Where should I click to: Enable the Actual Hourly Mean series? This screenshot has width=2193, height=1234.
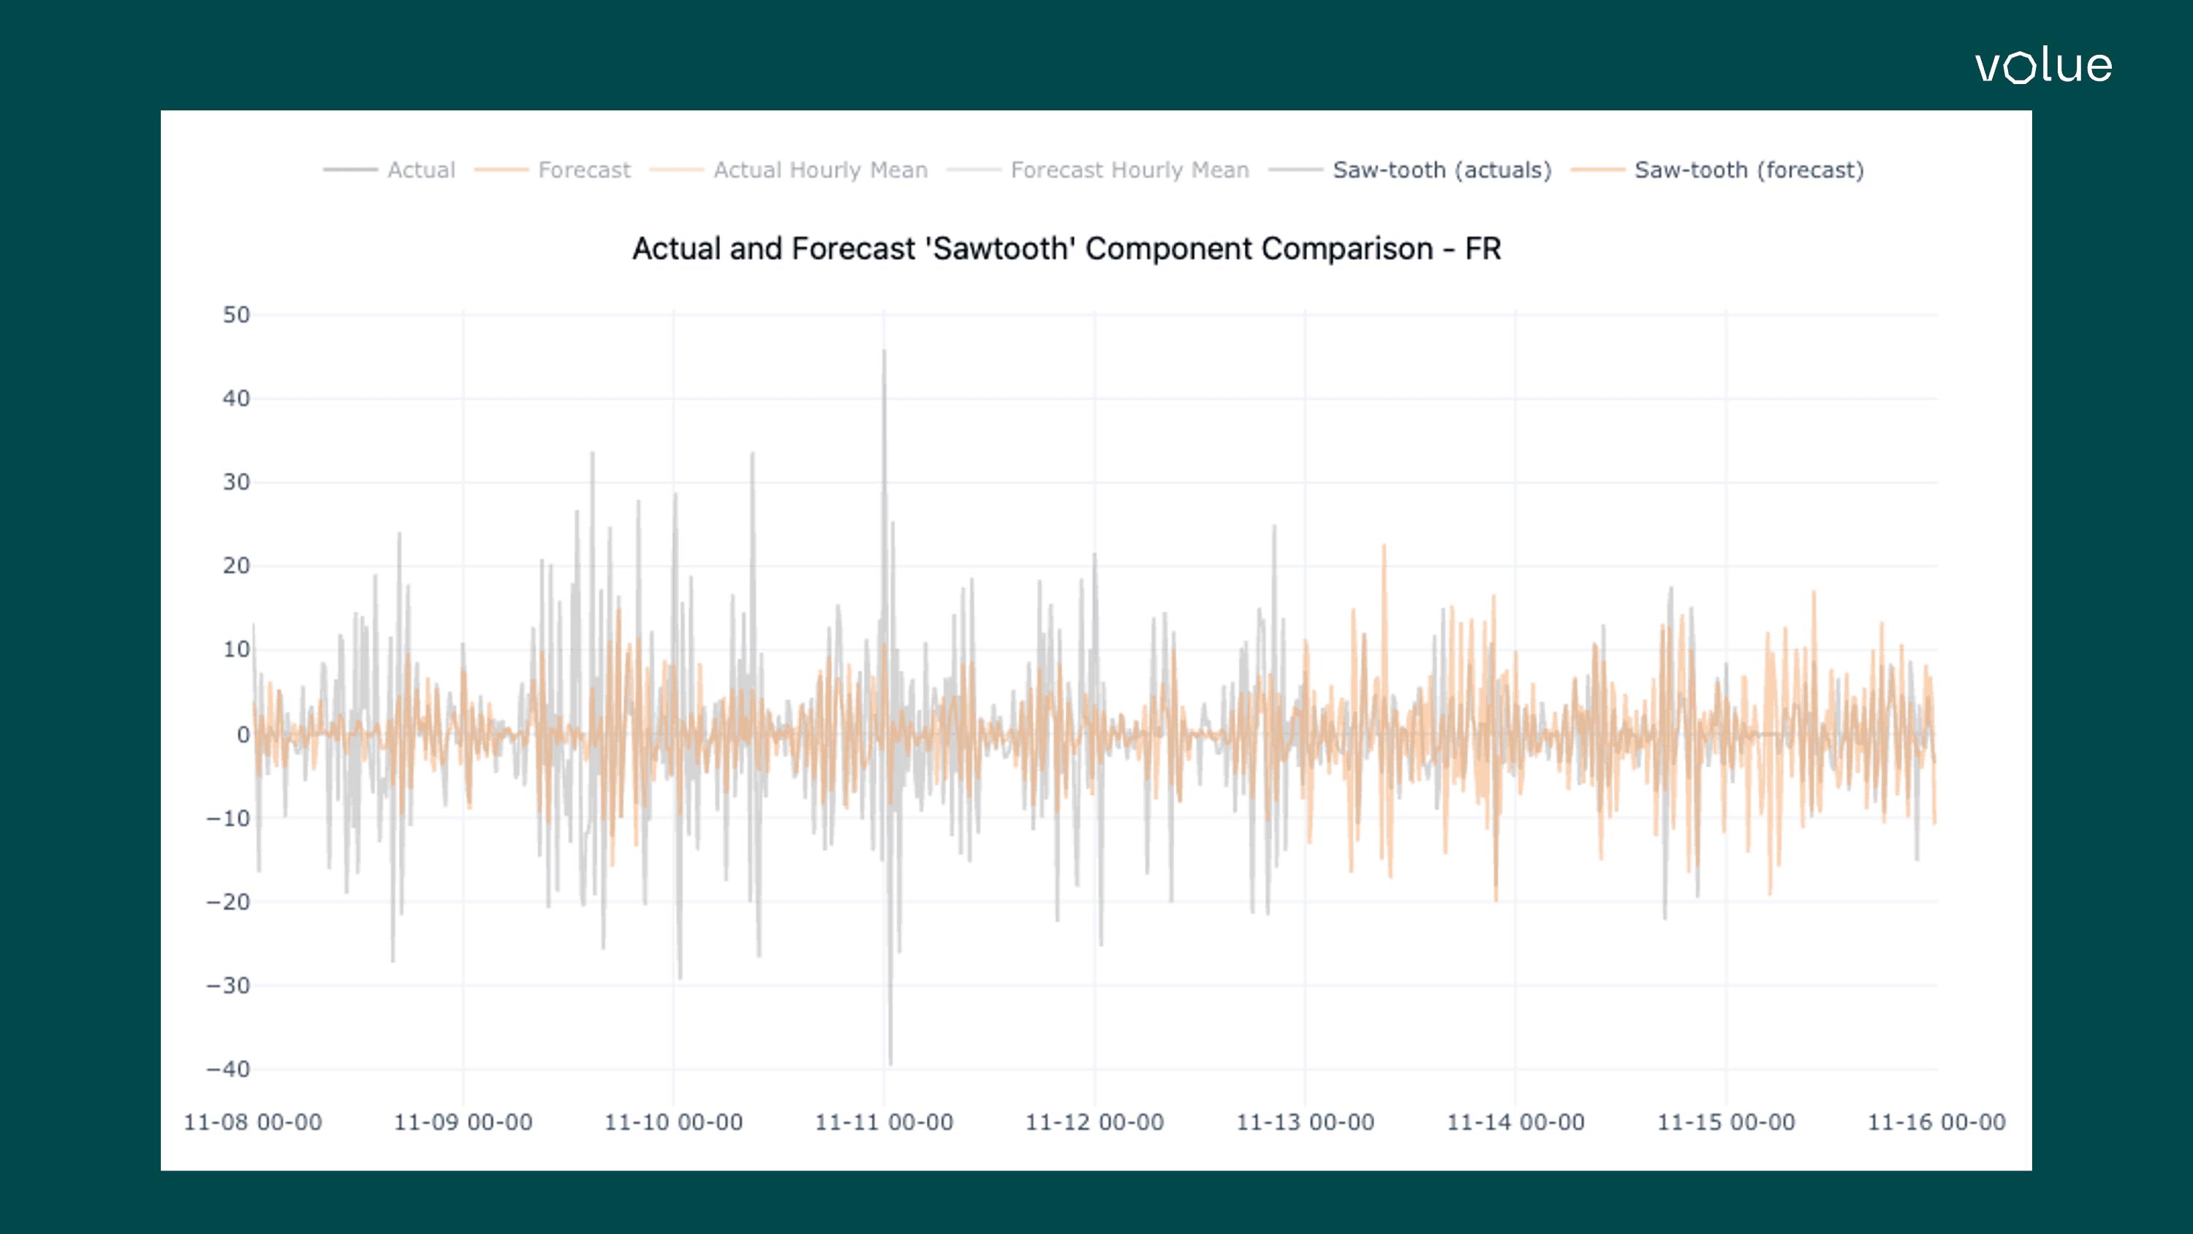(821, 170)
